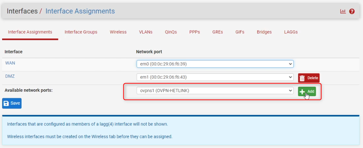Switch to the GREs tab
Image resolution: width=363 pixels, height=148 pixels.
tap(217, 32)
